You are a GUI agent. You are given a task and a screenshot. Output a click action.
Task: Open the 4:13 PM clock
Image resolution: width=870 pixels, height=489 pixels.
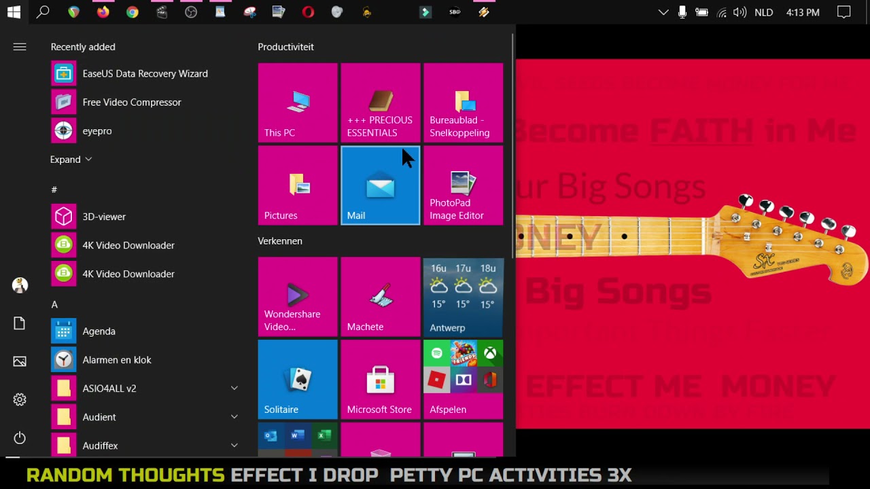click(803, 12)
